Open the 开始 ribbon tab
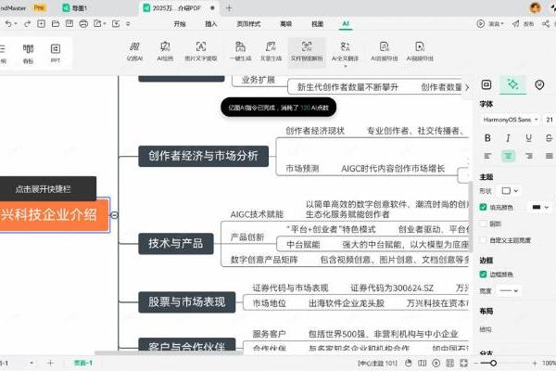Viewport: 556px width, 371px height. click(x=180, y=24)
